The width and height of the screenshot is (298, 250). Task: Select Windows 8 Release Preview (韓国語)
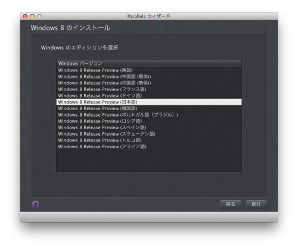pos(149,108)
